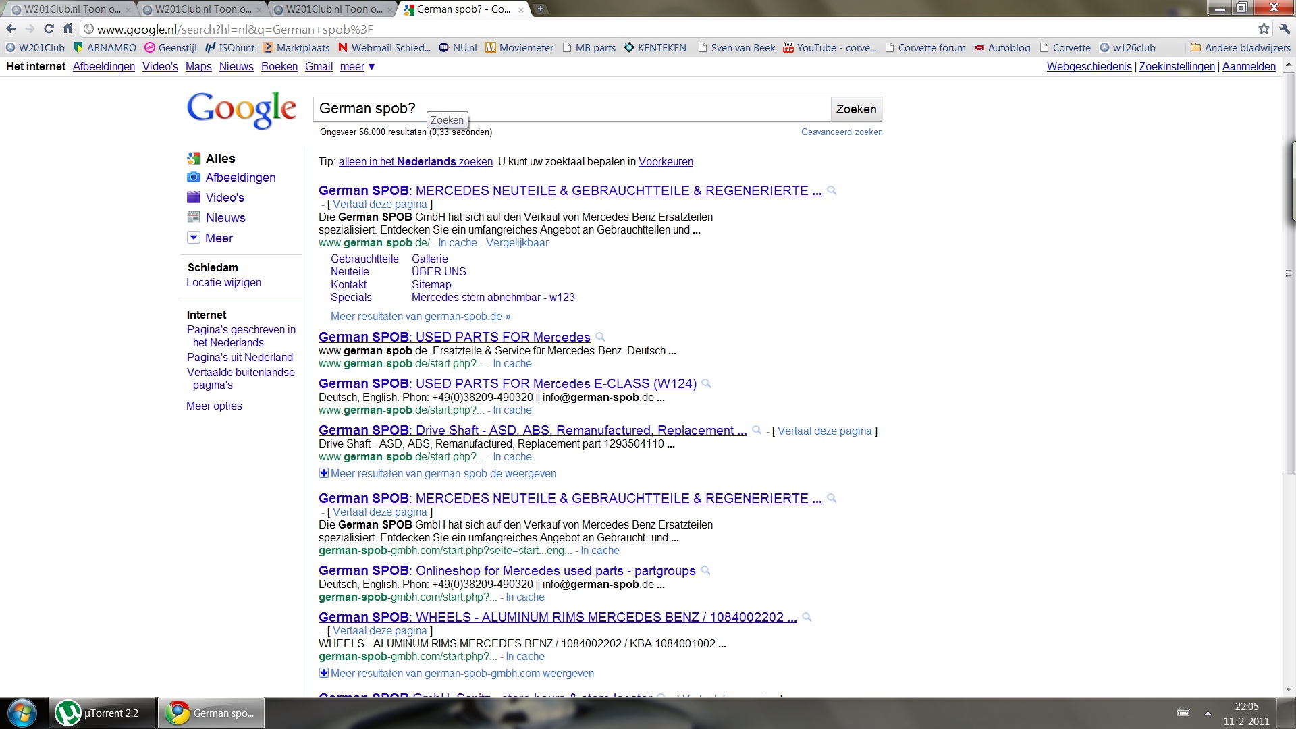Screen dimensions: 1296x729
Task: Open Afbeeldingen in top navigation bar
Action: (104, 66)
